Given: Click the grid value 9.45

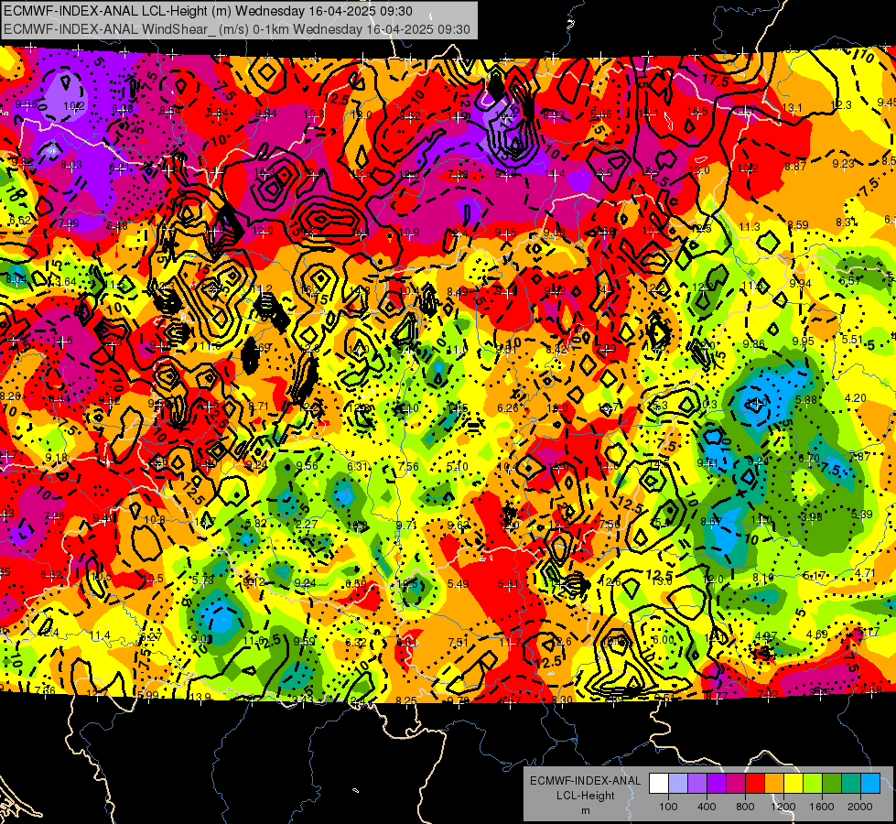Looking at the screenshot, I should point(887,102).
